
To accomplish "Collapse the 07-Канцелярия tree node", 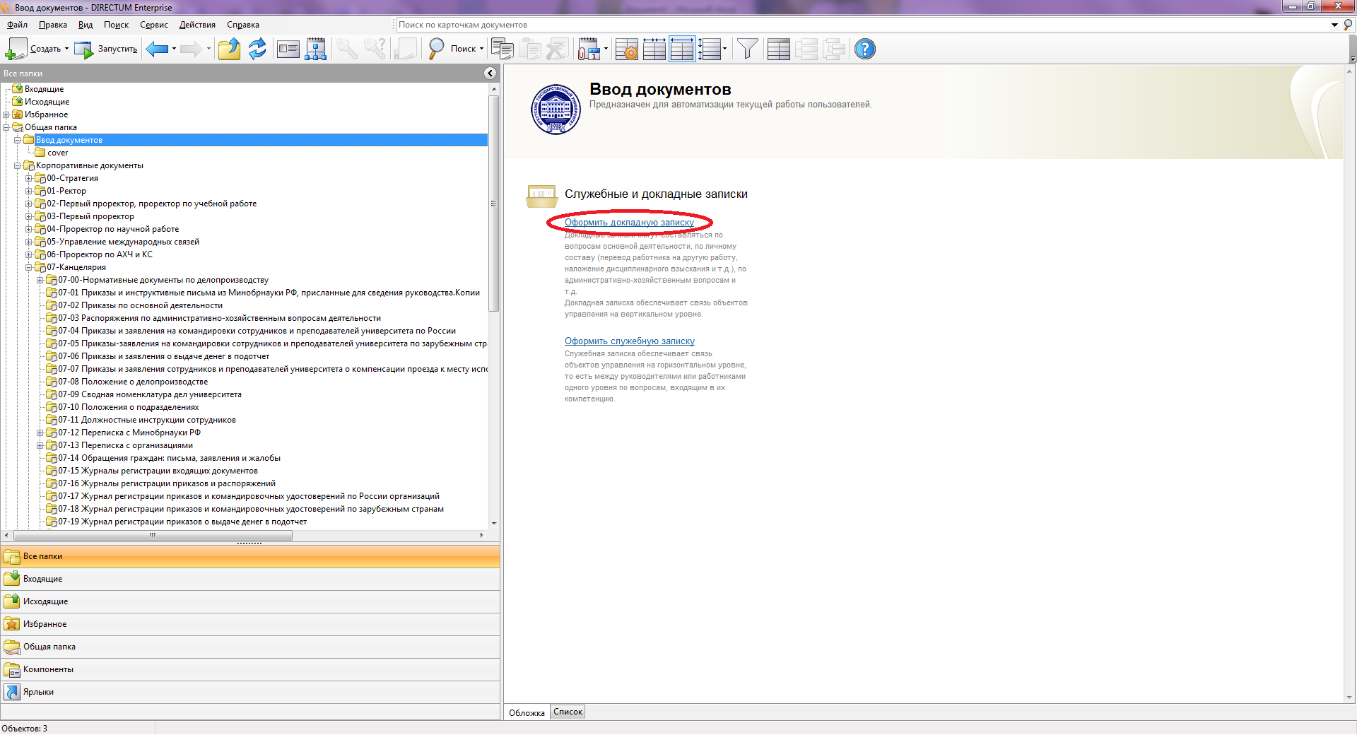I will [29, 267].
